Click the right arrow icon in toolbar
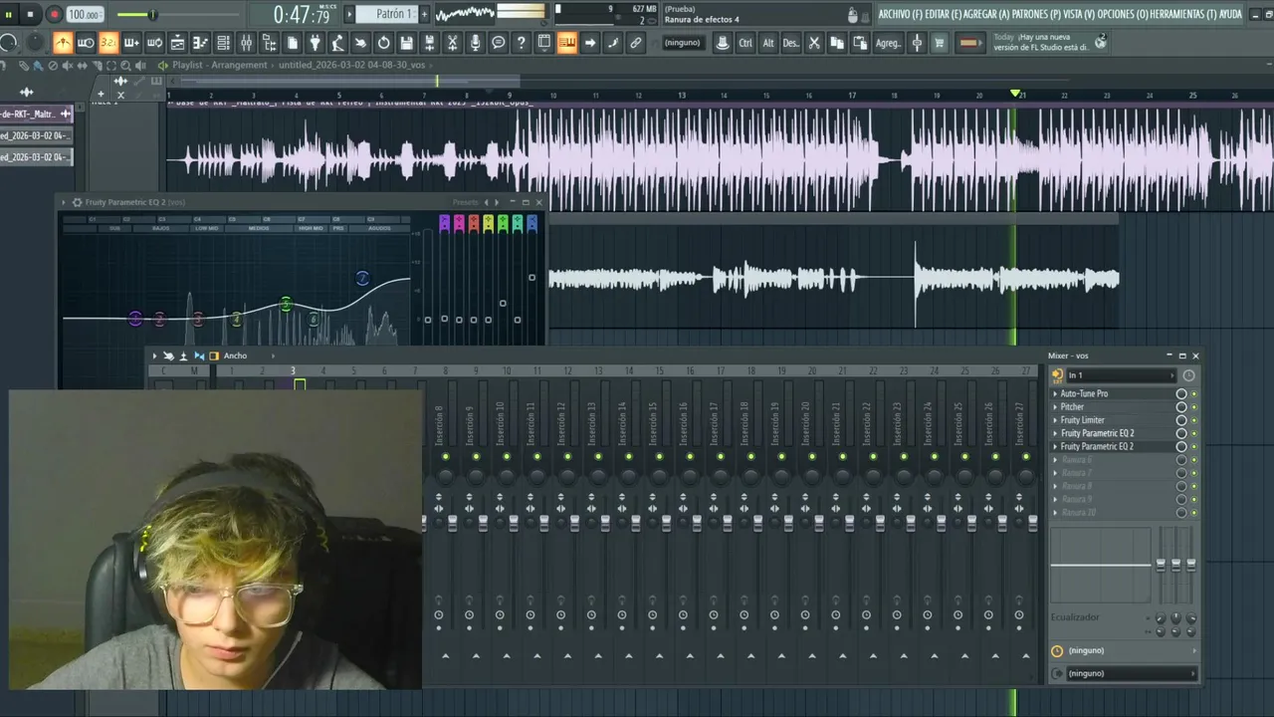The height and width of the screenshot is (717, 1274). coord(590,43)
